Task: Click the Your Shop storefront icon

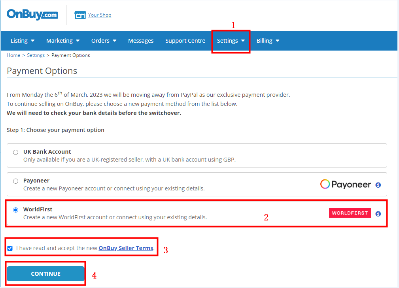Action: 80,15
